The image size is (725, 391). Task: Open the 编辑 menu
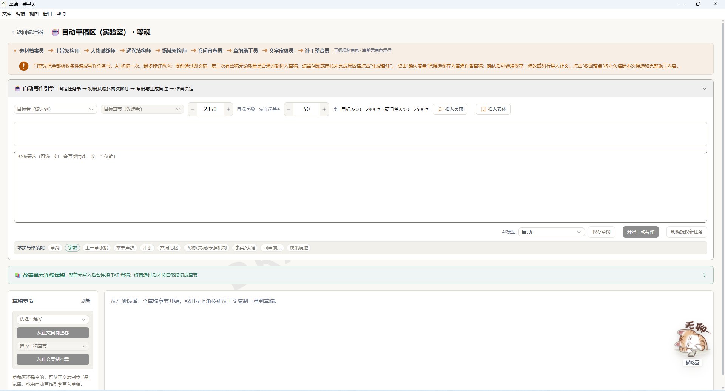20,14
